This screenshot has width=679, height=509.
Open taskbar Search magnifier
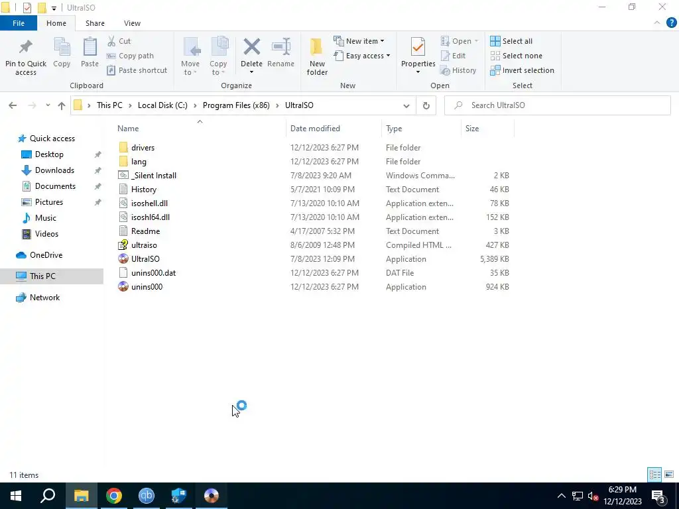tap(48, 496)
